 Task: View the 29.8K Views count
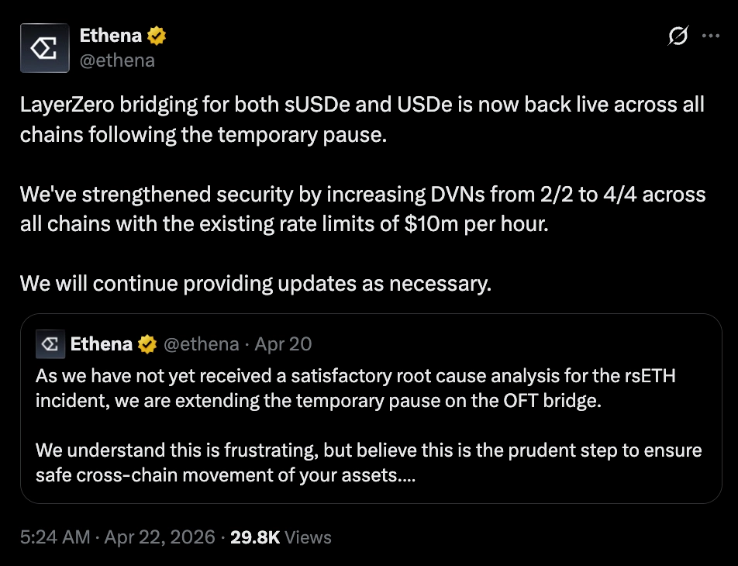(x=281, y=537)
